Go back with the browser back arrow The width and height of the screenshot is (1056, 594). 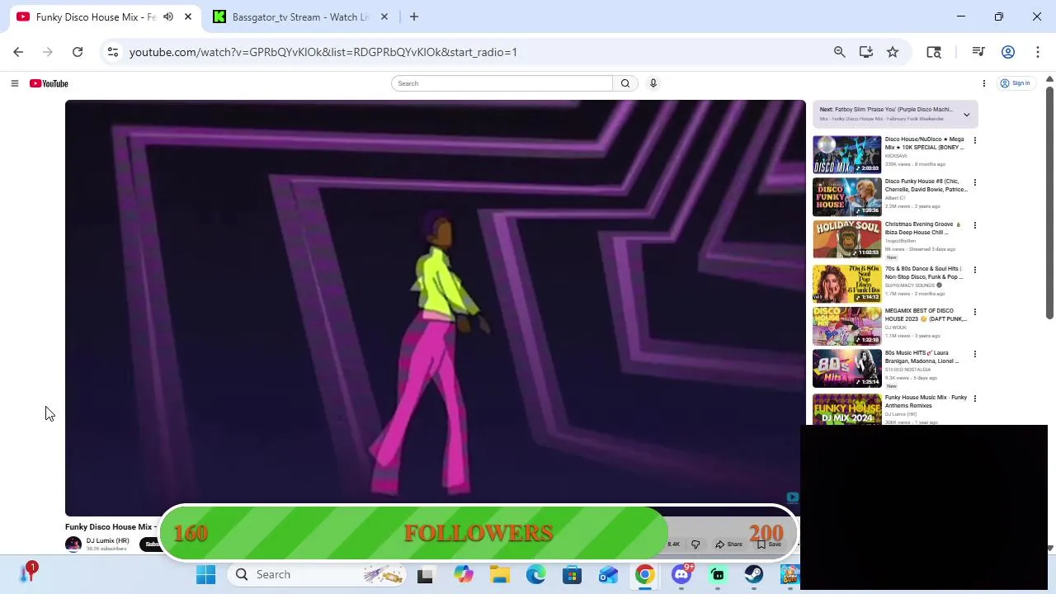[x=18, y=52]
